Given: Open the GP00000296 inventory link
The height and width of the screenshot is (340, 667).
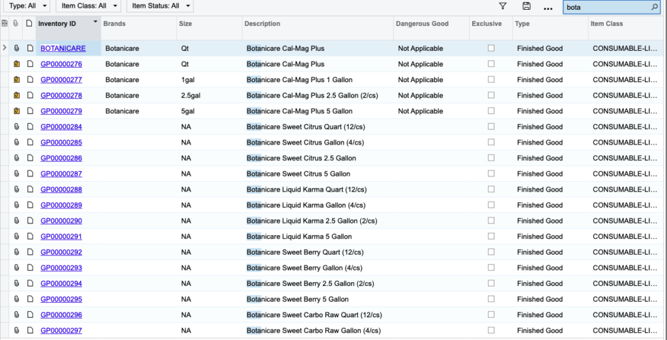Looking at the screenshot, I should pos(61,315).
